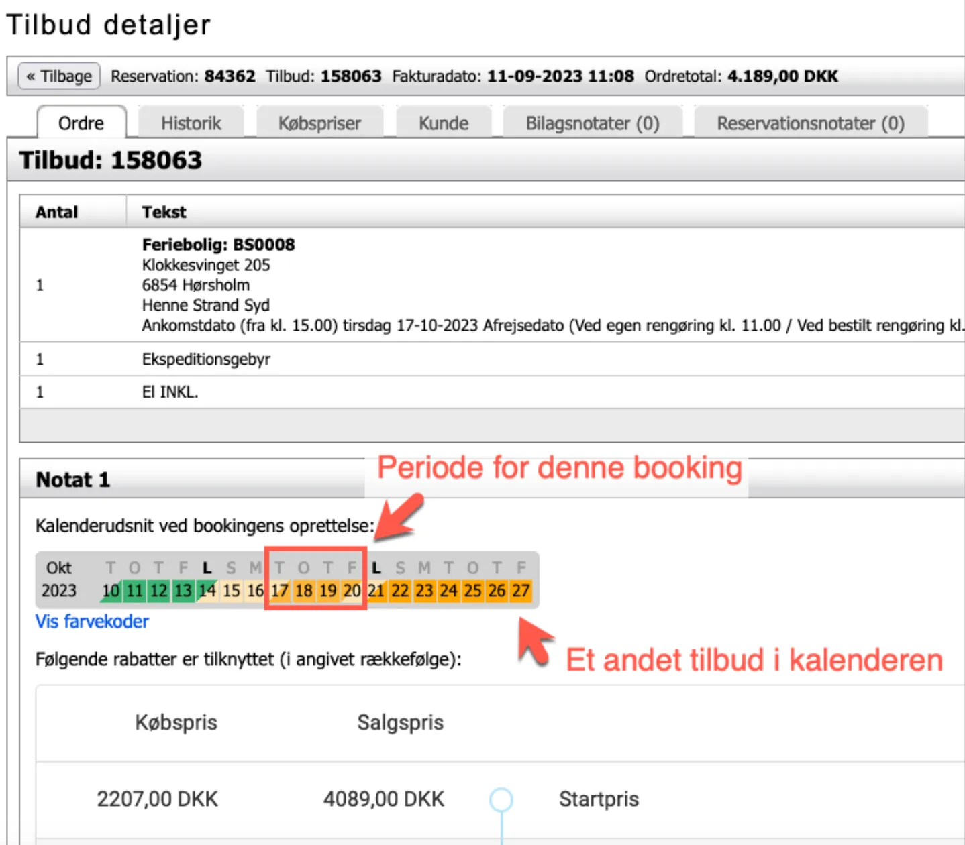Click calendar day 17 booking start
This screenshot has height=845, width=965.
pyautogui.click(x=280, y=591)
